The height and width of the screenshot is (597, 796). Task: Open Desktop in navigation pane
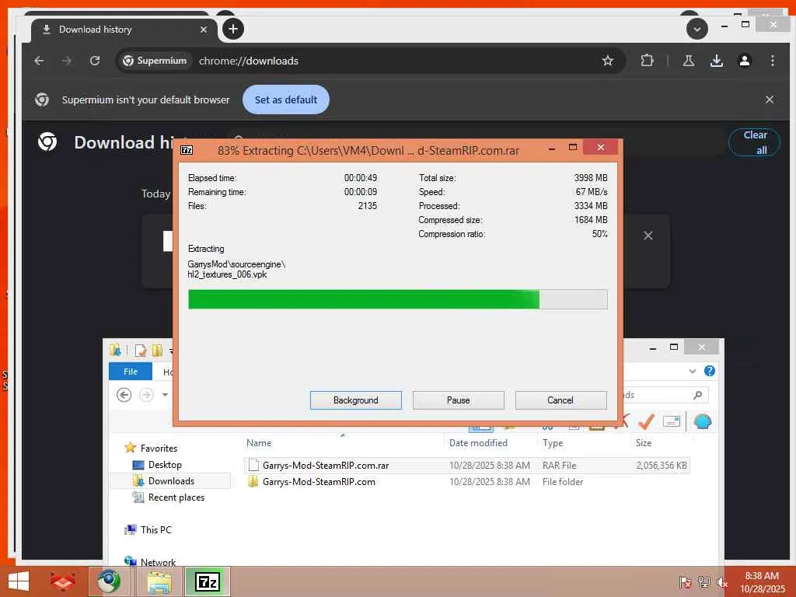(x=156, y=465)
